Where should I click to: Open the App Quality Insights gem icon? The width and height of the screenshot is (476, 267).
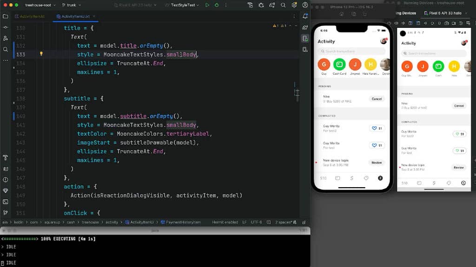point(6,191)
